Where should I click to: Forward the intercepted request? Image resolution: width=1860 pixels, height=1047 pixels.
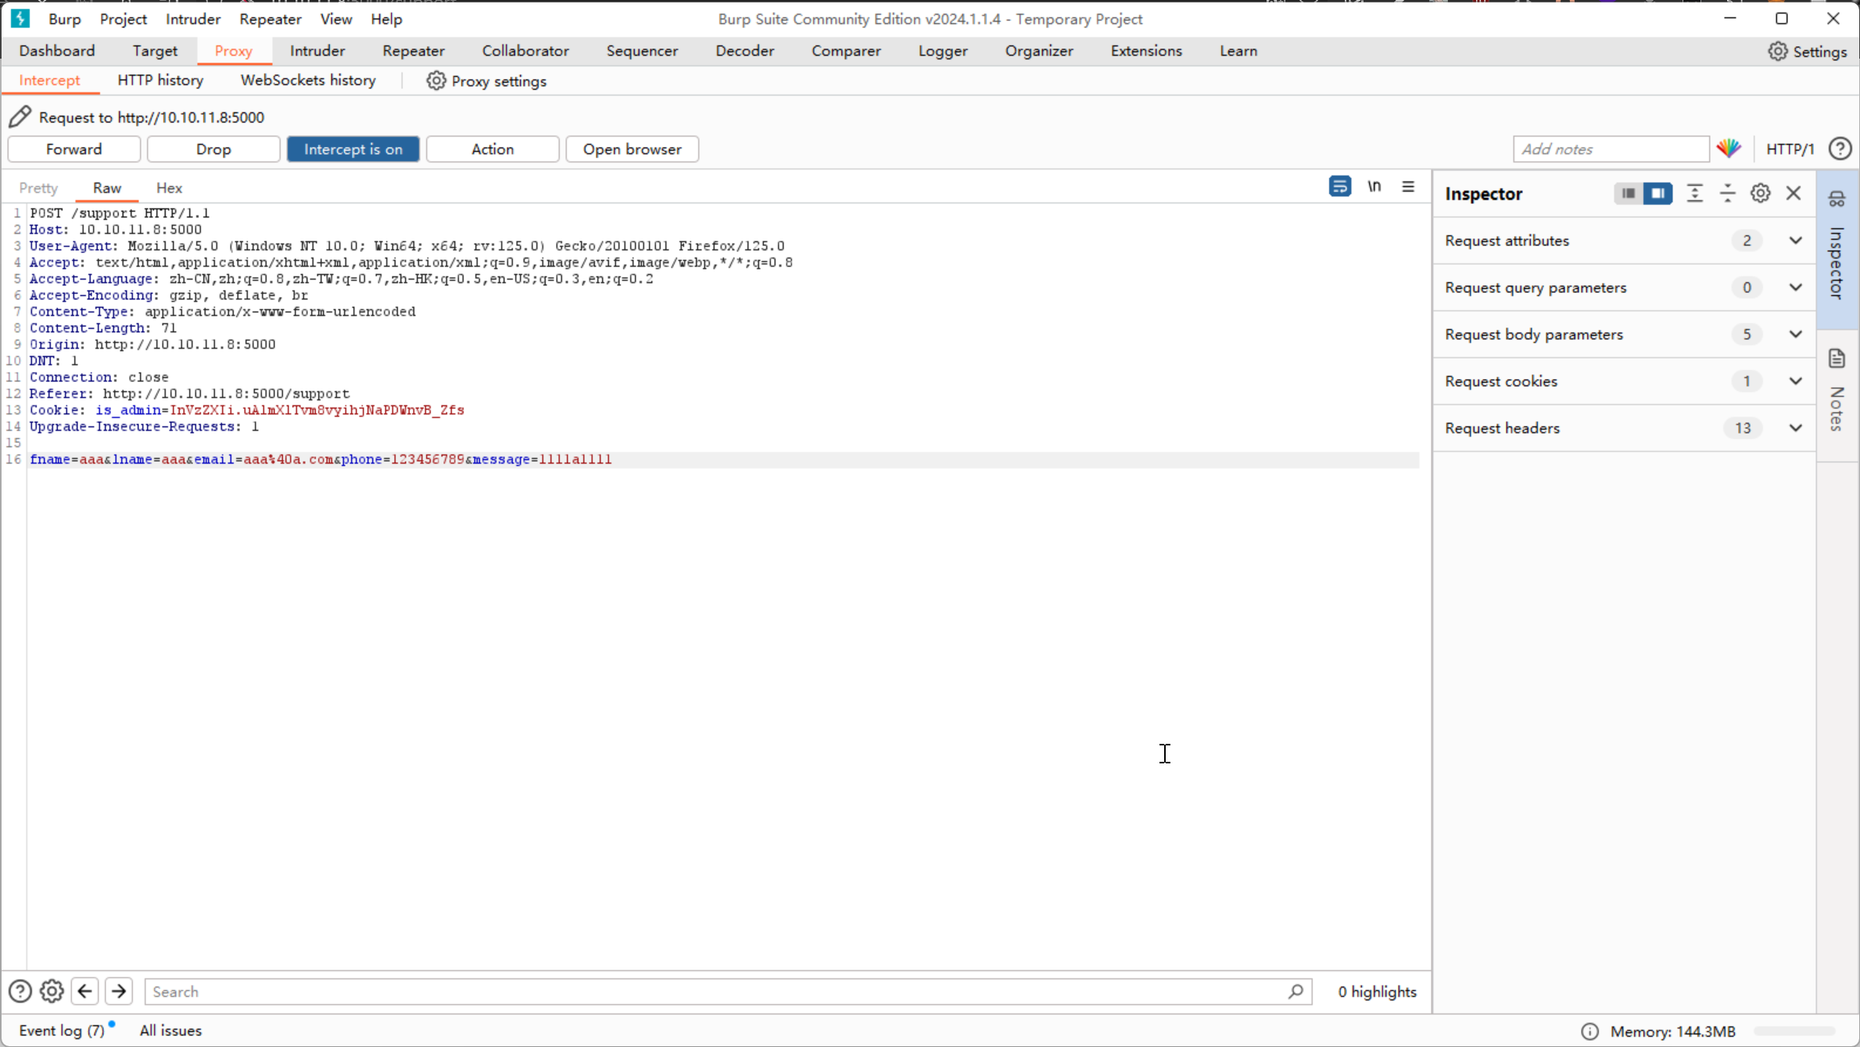[x=74, y=148]
